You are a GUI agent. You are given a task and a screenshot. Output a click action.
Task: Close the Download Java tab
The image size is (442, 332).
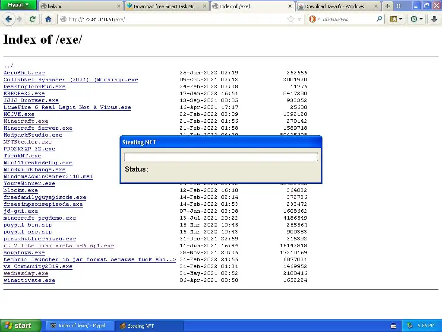376,6
